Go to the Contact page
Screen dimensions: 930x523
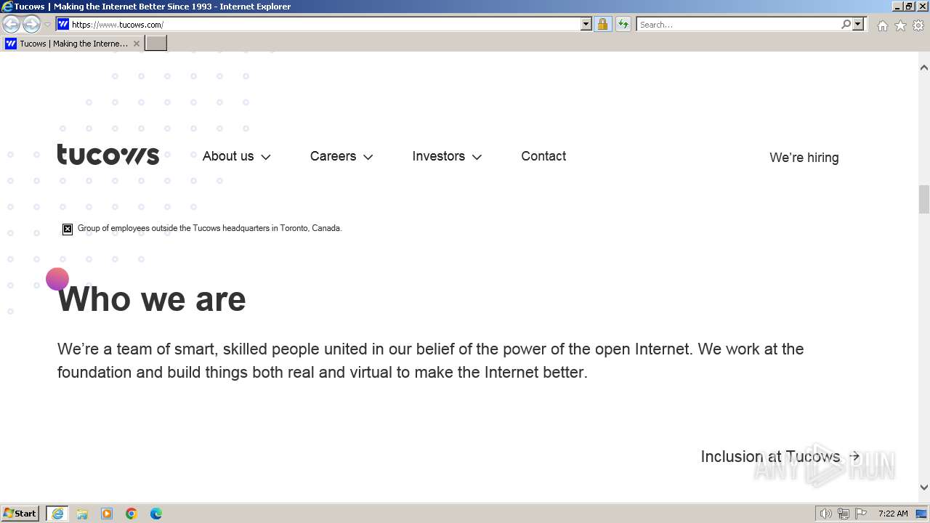tap(543, 156)
